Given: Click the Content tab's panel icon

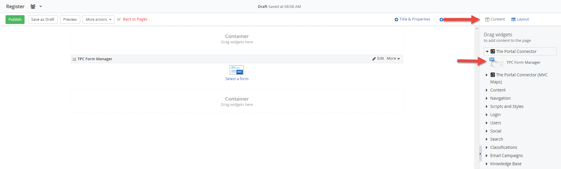Looking at the screenshot, I should (x=487, y=20).
